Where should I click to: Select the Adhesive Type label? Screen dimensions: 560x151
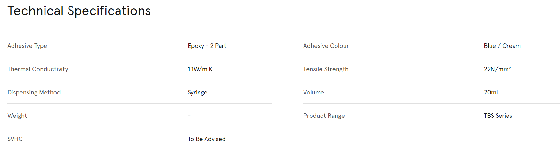[27, 46]
